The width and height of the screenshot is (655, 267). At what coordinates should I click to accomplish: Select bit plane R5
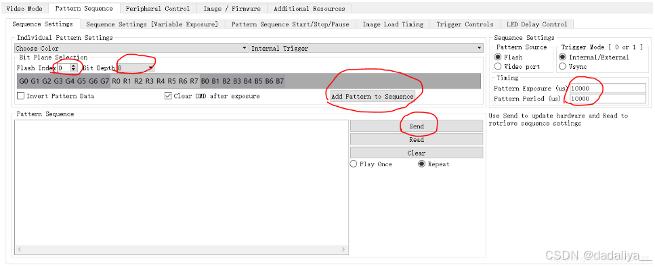pyautogui.click(x=171, y=81)
